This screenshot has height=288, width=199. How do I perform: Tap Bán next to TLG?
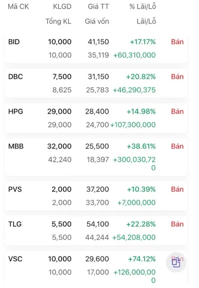point(177,224)
